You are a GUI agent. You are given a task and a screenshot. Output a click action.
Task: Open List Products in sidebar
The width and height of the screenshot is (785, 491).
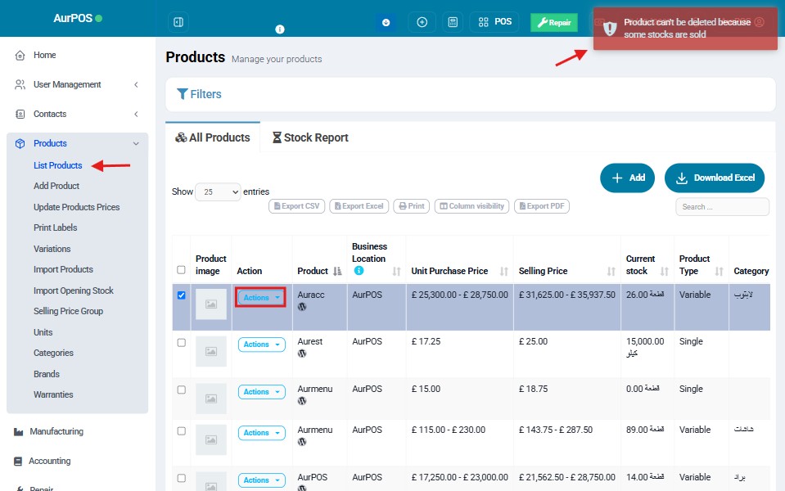point(57,165)
